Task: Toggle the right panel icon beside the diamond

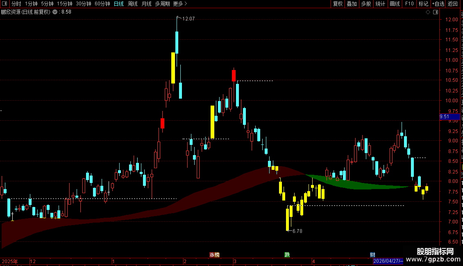Action: coord(436,12)
